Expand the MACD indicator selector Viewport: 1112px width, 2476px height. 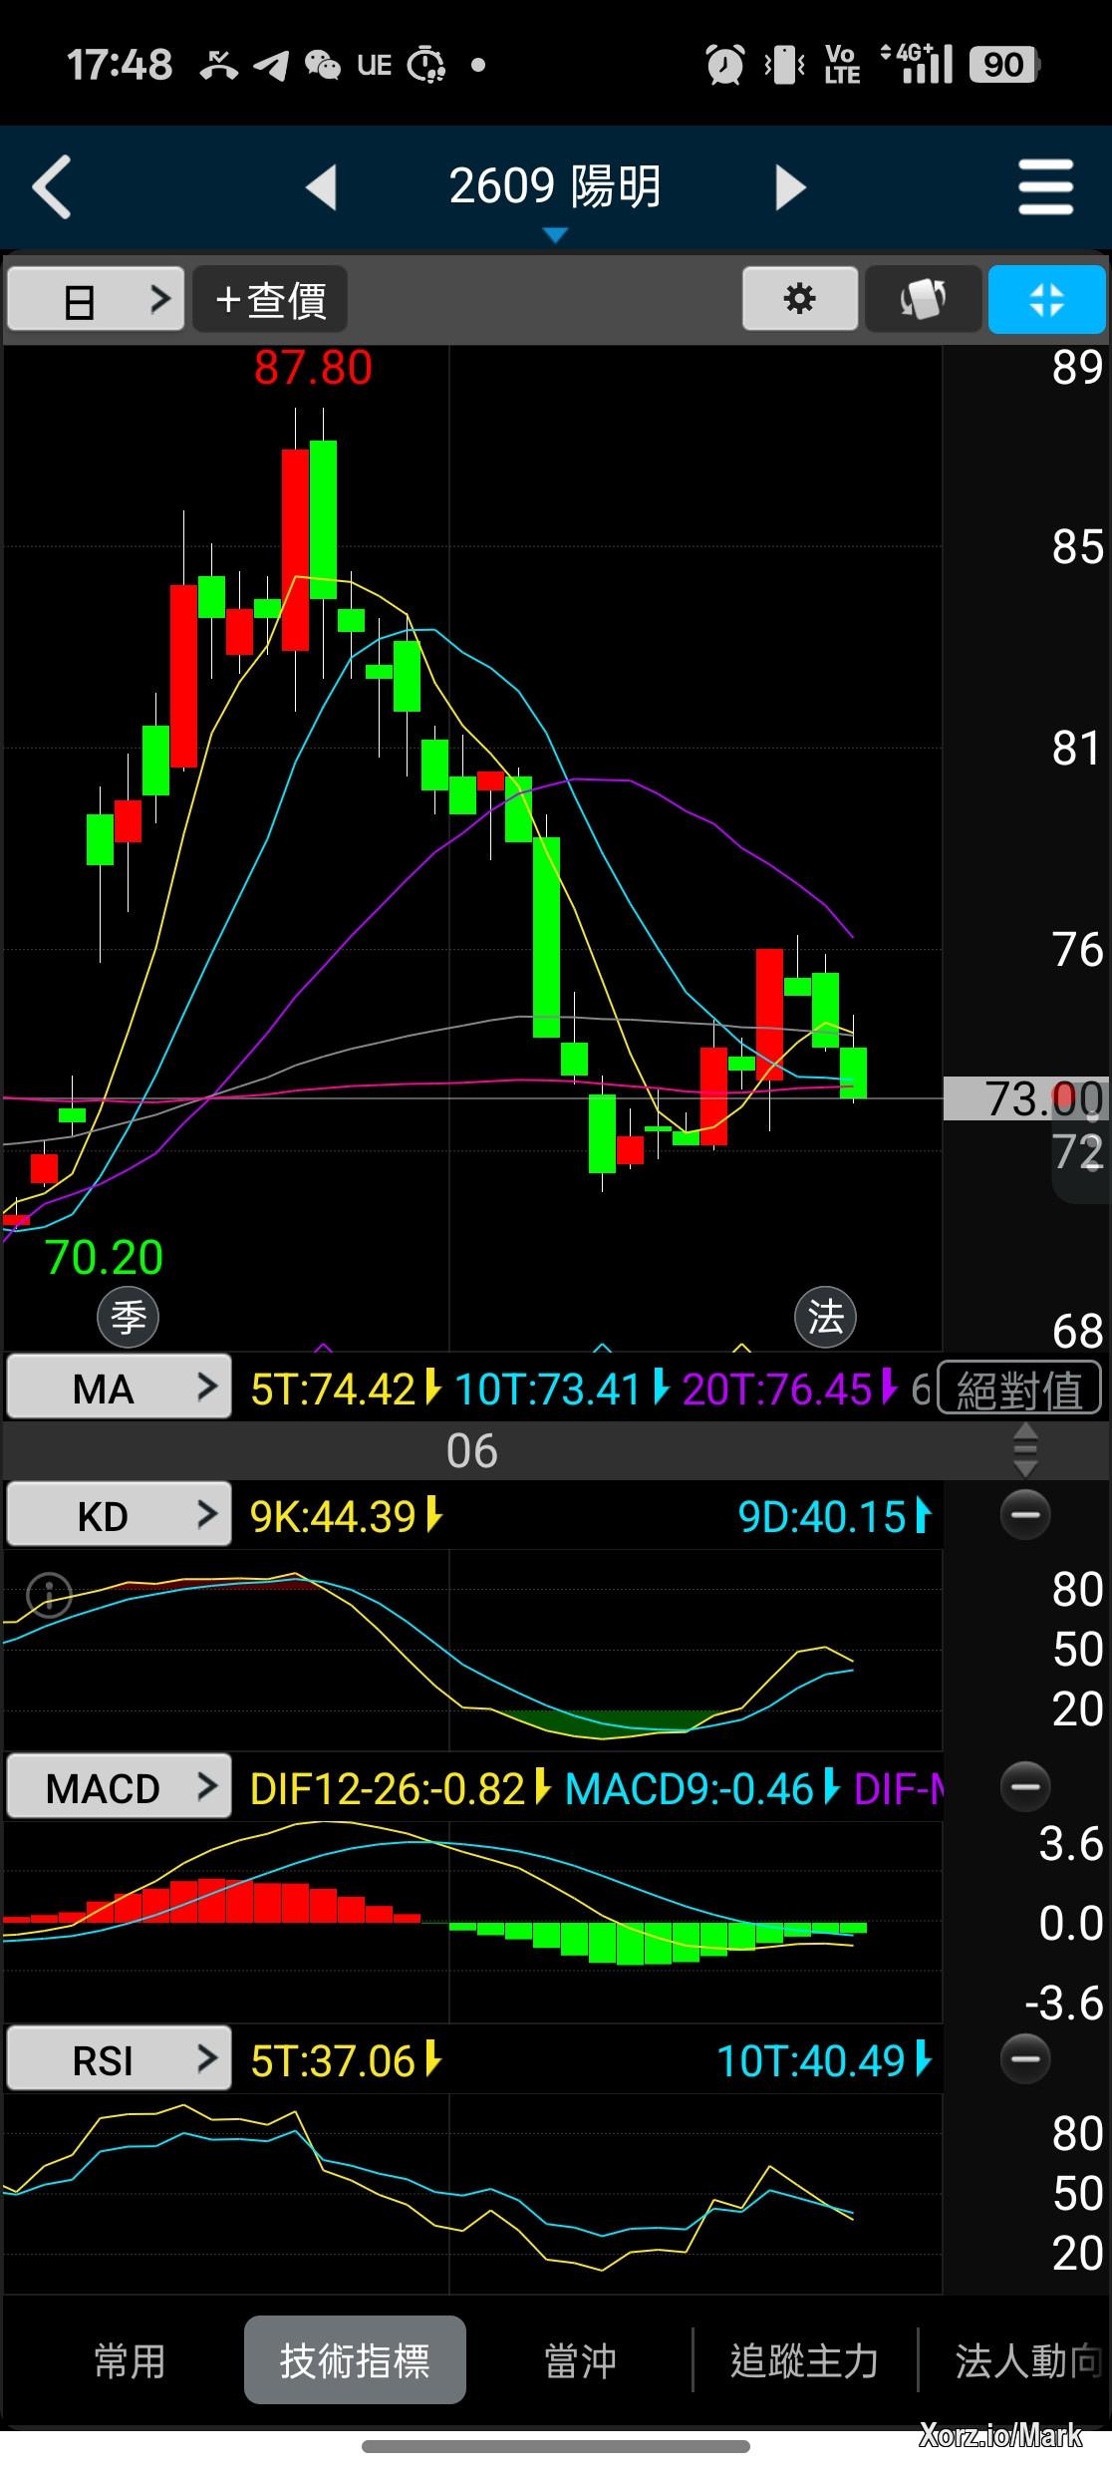pos(119,1788)
